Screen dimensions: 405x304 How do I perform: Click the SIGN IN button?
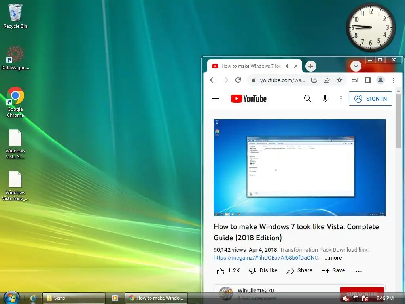pyautogui.click(x=370, y=99)
